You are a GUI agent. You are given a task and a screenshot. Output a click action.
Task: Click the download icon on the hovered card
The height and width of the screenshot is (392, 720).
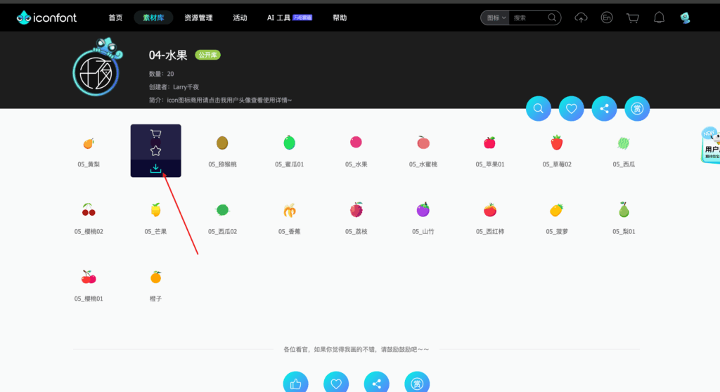click(x=155, y=169)
